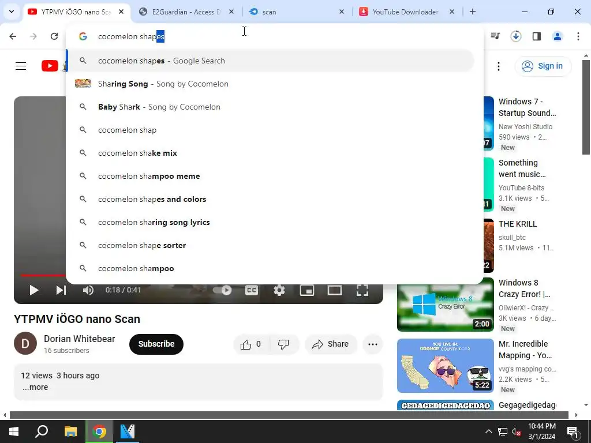Screen dimensions: 591x443
Task: Open Windows 8 Crazy Error thumbnail
Action: tap(446, 305)
